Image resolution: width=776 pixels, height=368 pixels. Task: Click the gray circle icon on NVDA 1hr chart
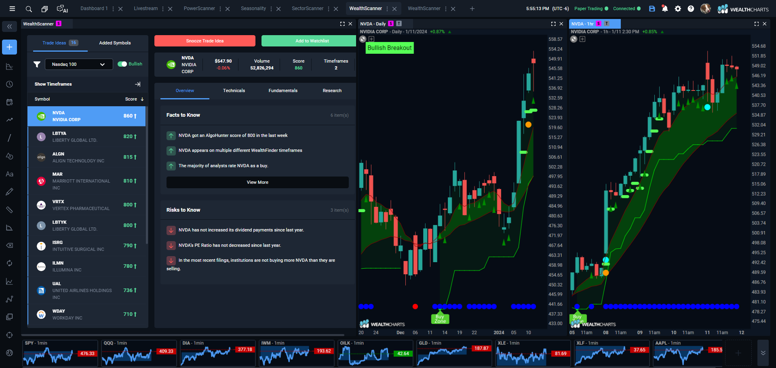click(x=574, y=39)
